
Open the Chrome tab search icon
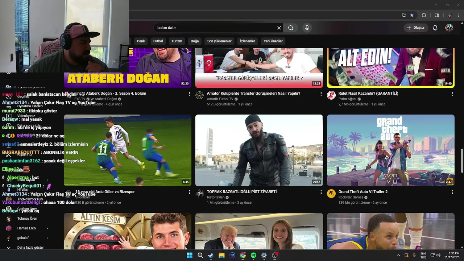coord(437,15)
